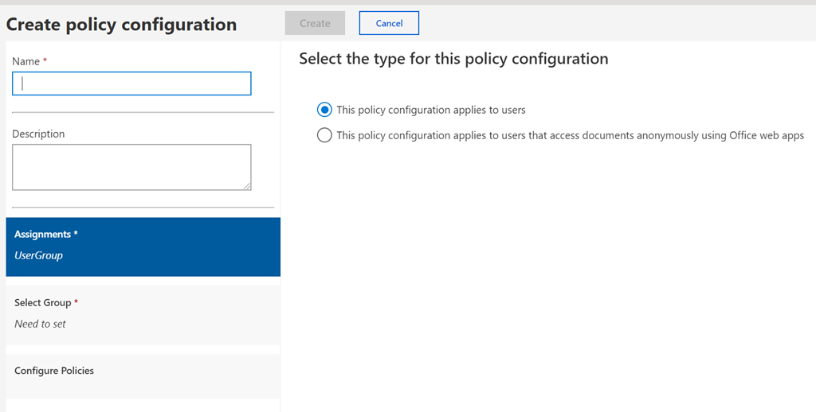
Task: Click the Create button
Action: pos(315,24)
